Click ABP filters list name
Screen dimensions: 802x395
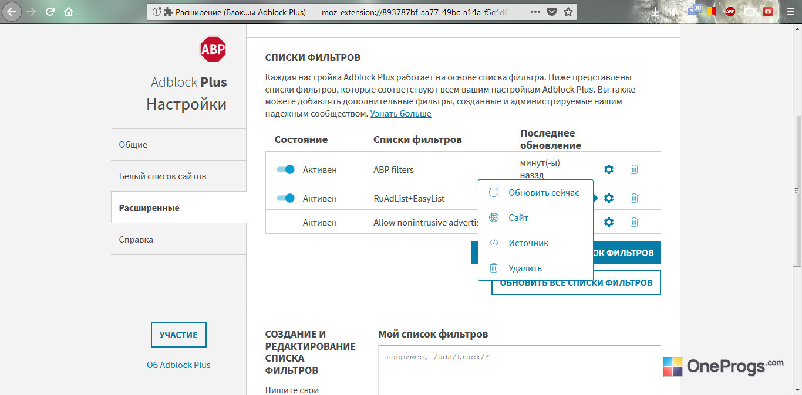point(393,170)
